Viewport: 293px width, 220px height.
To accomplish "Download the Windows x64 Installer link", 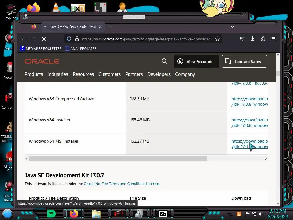I will [250, 123].
